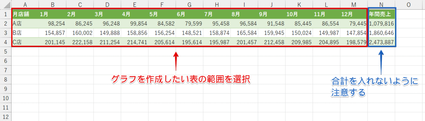Select row 1 header

click(x=6, y=14)
